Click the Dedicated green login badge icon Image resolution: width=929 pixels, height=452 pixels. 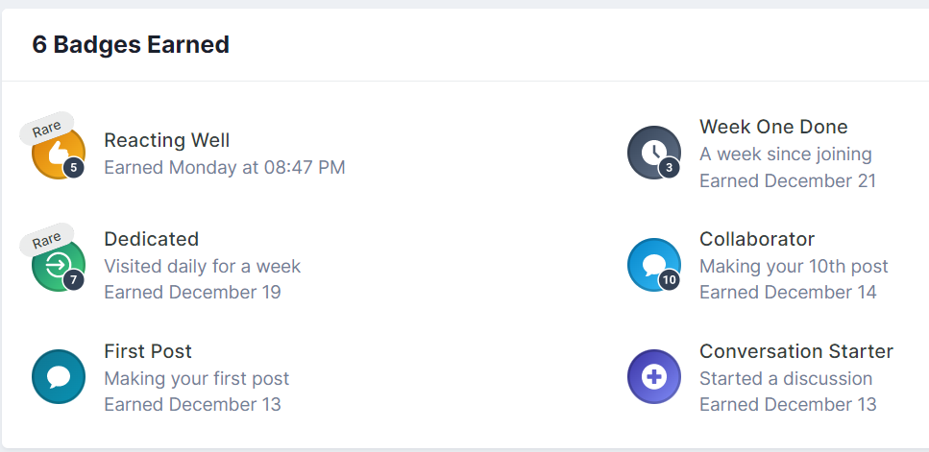[x=57, y=265]
